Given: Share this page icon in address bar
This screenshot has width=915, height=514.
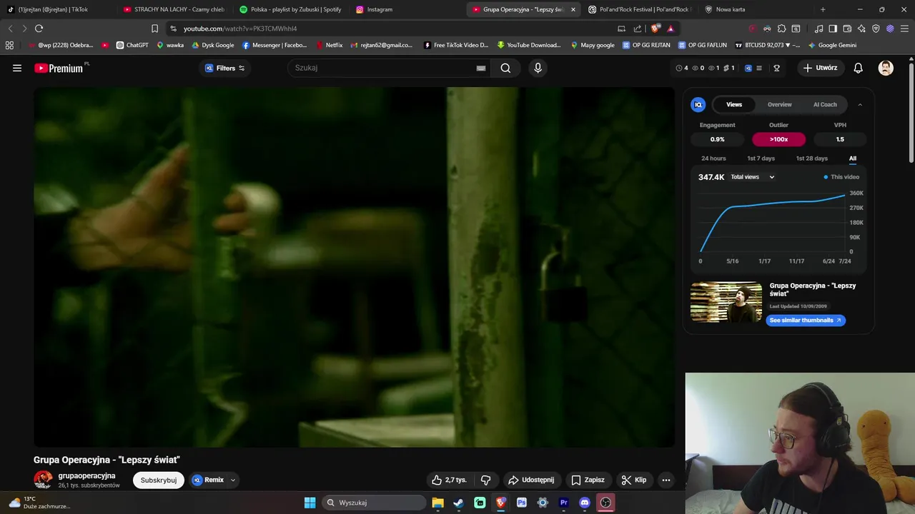Looking at the screenshot, I should 638,29.
